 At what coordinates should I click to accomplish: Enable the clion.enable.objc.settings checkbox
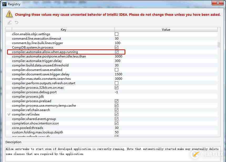[116, 34]
